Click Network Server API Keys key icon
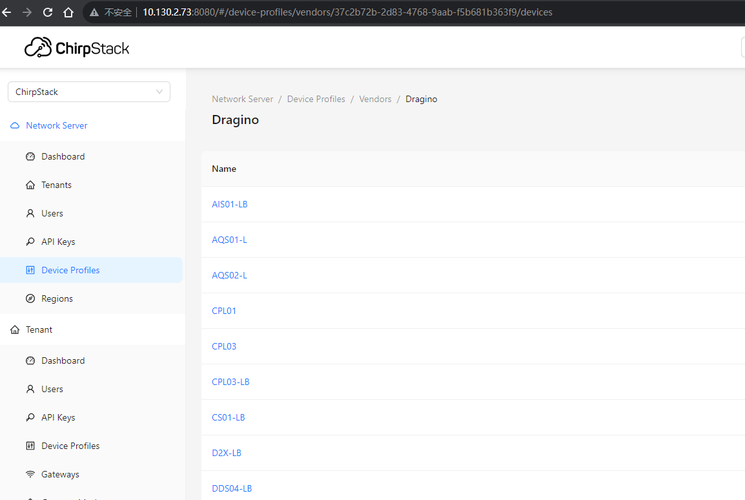 pos(30,242)
